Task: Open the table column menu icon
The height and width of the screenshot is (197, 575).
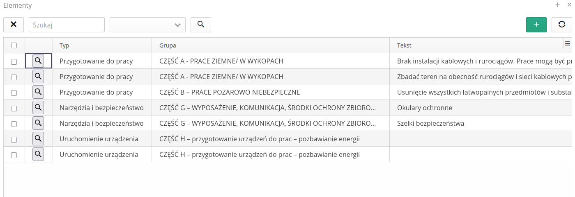Action: click(x=568, y=43)
